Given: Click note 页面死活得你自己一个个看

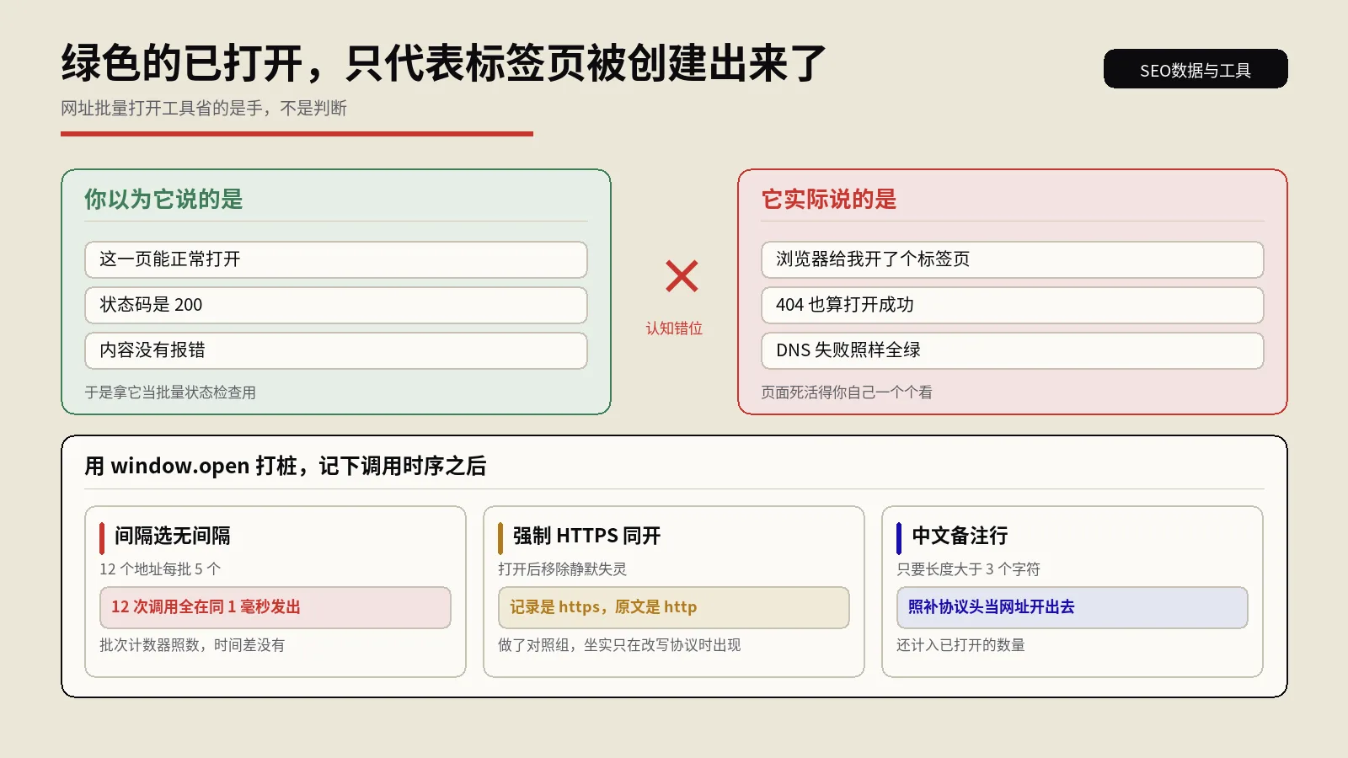Looking at the screenshot, I should 847,392.
